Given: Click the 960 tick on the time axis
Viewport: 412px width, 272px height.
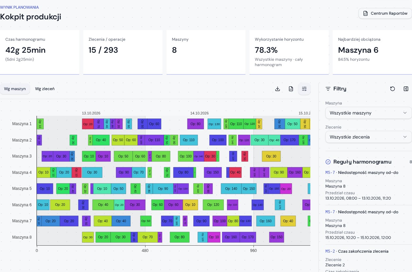Looking at the screenshot, I should click(253, 251).
